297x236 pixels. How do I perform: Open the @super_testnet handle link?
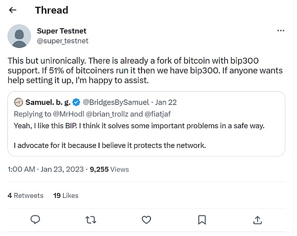pyautogui.click(x=63, y=41)
